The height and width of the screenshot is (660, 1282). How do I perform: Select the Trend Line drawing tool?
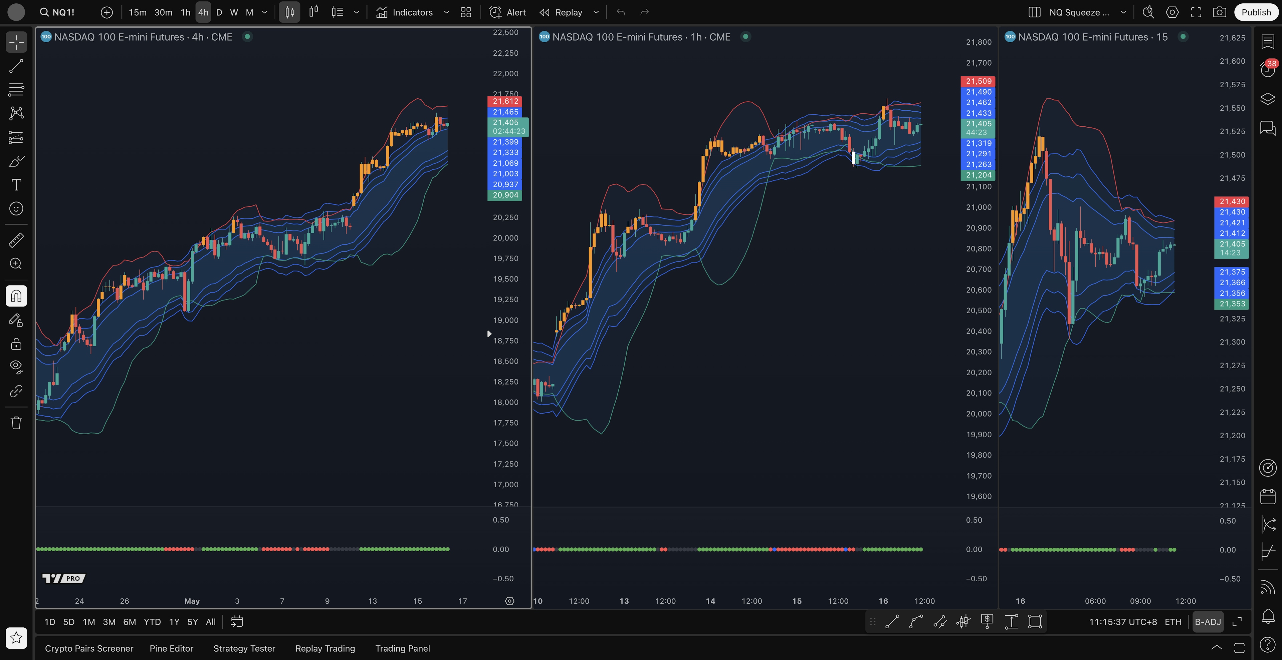click(16, 66)
